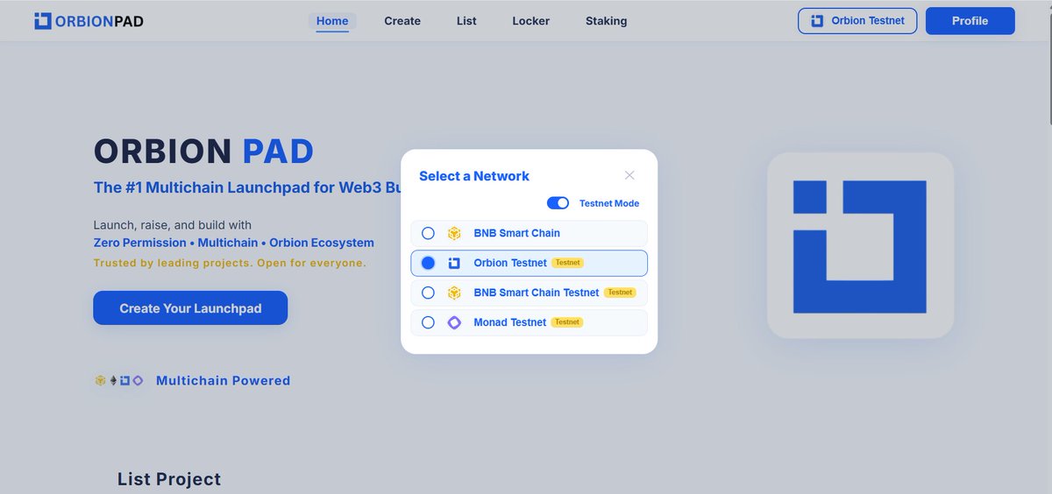Click the Monad Testnet label

(510, 322)
